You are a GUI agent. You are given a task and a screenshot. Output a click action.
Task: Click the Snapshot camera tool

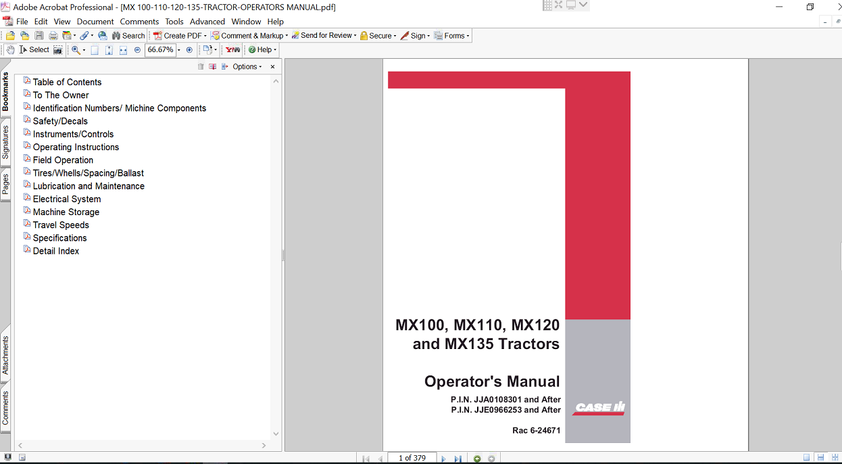(x=58, y=50)
